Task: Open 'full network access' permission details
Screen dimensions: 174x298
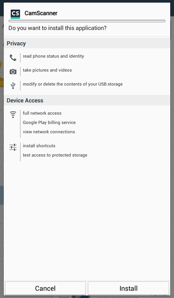Action: [42, 113]
